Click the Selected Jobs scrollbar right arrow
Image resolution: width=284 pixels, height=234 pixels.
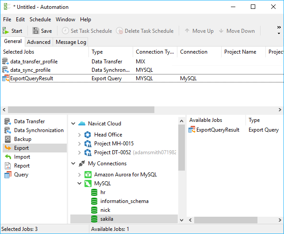pyautogui.click(x=280, y=110)
